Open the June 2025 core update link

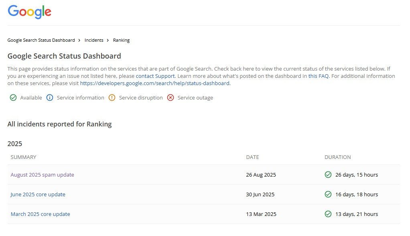click(38, 194)
